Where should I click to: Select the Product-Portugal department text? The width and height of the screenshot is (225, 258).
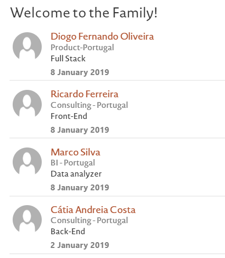[x=82, y=48]
